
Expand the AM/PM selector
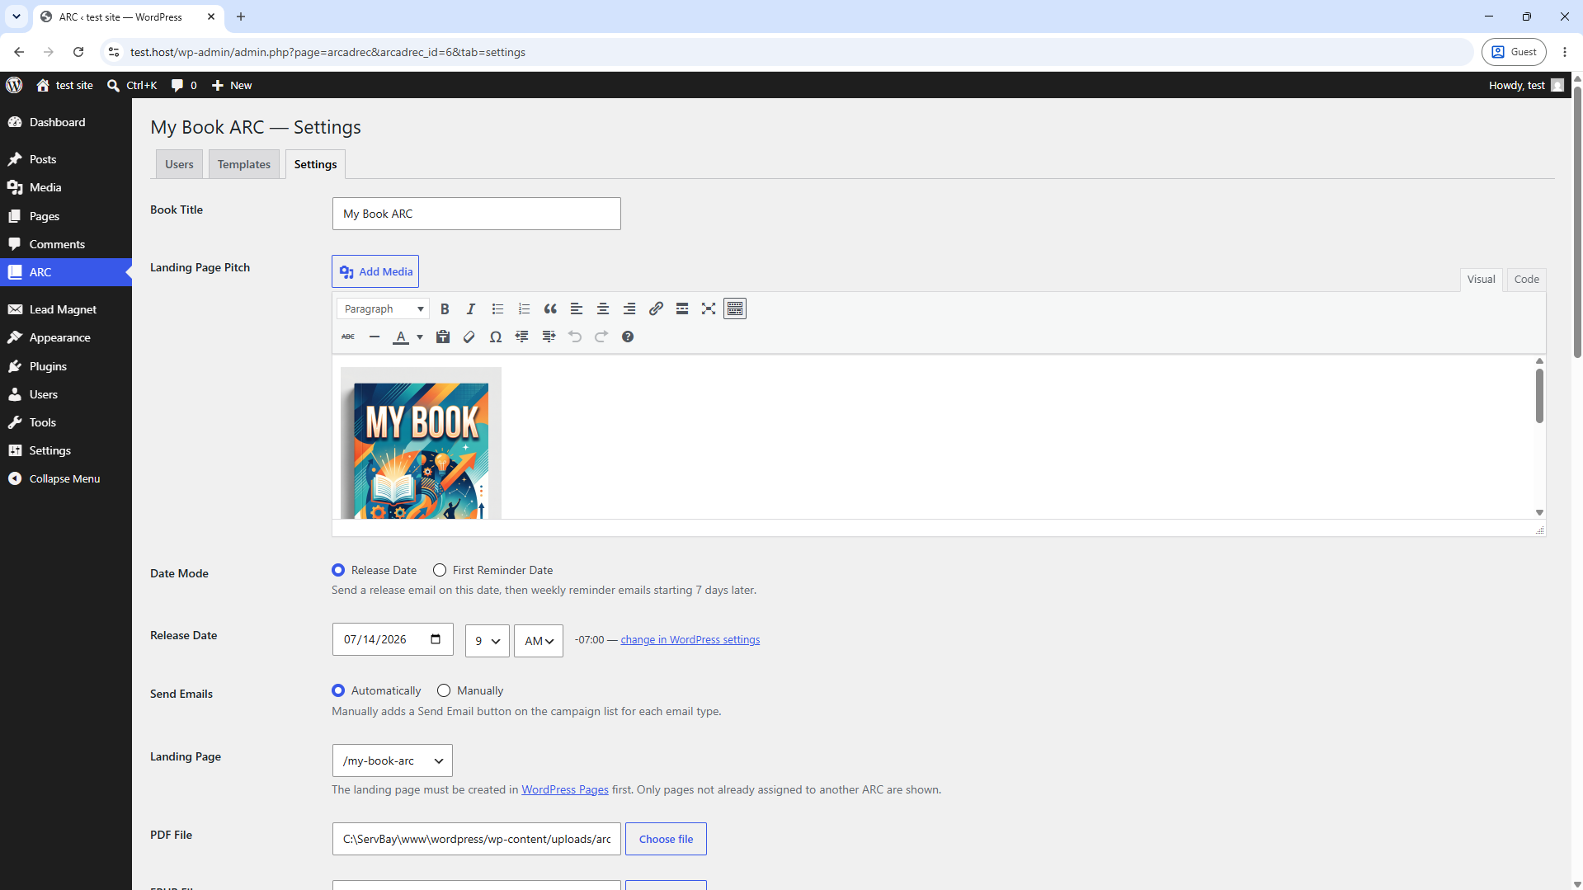tap(539, 641)
